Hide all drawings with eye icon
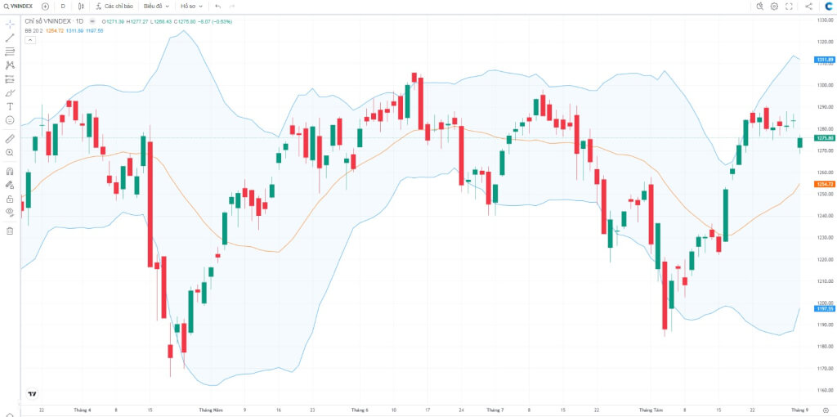Viewport: 837px width, 417px height. 10,213
